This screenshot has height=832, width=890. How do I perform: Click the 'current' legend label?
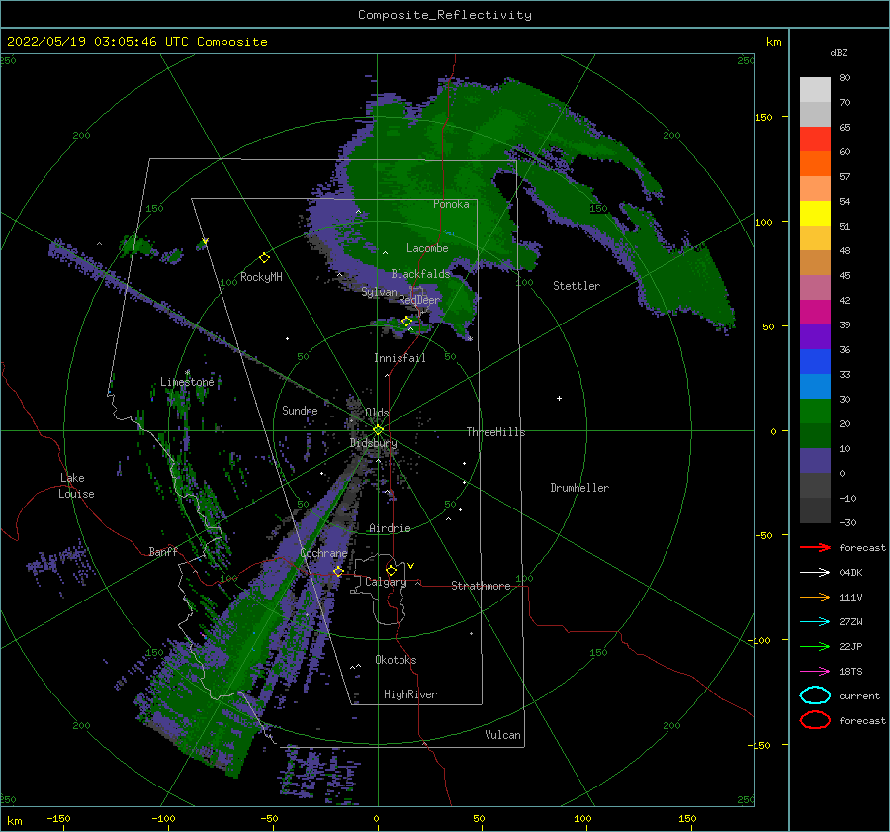point(858,695)
